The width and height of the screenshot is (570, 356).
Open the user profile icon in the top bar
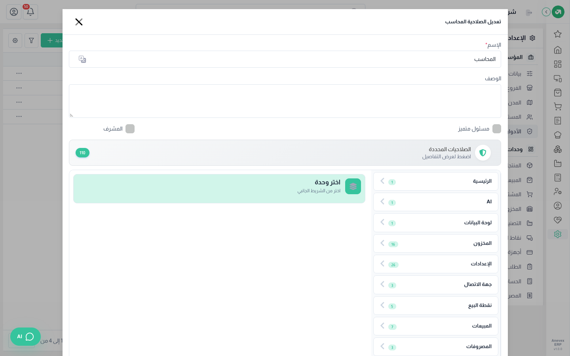[14, 12]
